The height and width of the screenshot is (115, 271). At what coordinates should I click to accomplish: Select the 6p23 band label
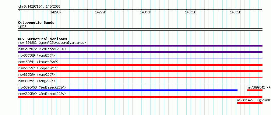pyautogui.click(x=22, y=26)
